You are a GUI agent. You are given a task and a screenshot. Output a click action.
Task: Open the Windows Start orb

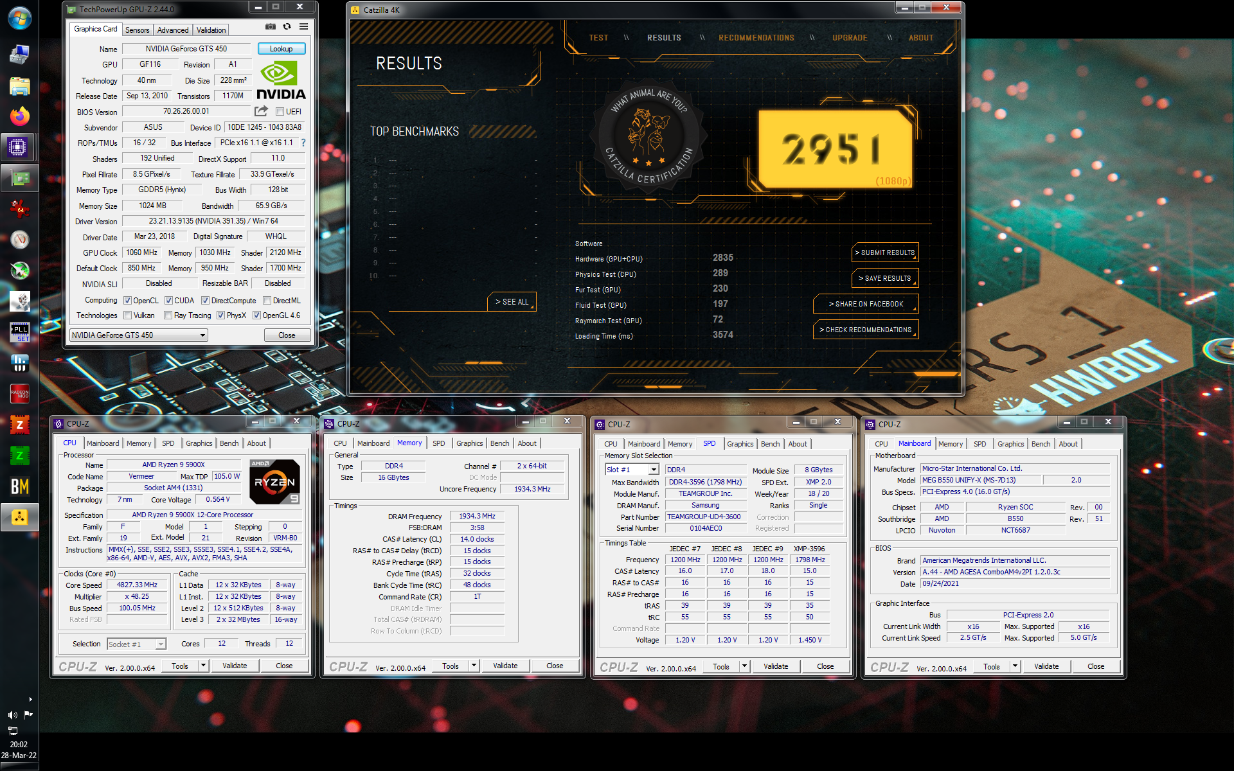[19, 18]
